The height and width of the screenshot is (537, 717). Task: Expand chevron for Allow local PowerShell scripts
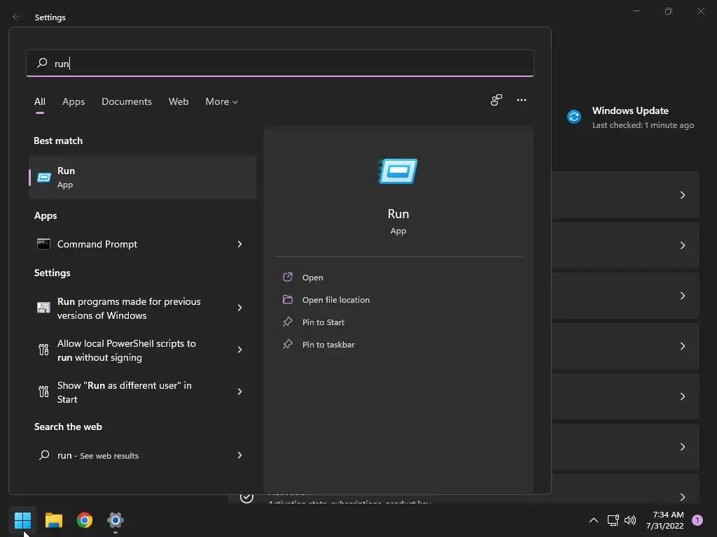pos(239,350)
